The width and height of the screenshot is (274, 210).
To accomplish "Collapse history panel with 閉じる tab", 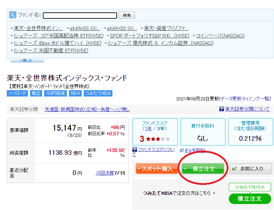I will click(27, 60).
